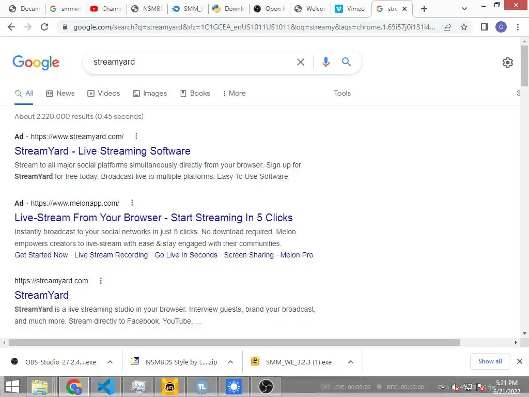Screen dimensions: 529x397
Task: Click the Get Started Now sitelink
Action: coord(41,255)
